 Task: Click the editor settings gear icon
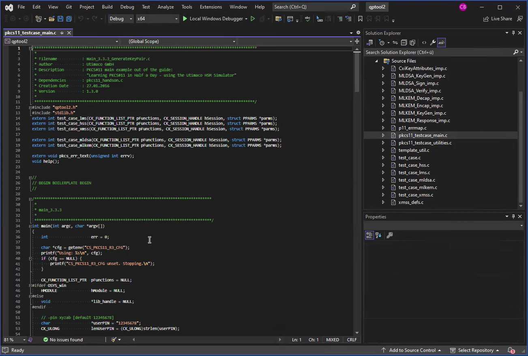coord(358,33)
